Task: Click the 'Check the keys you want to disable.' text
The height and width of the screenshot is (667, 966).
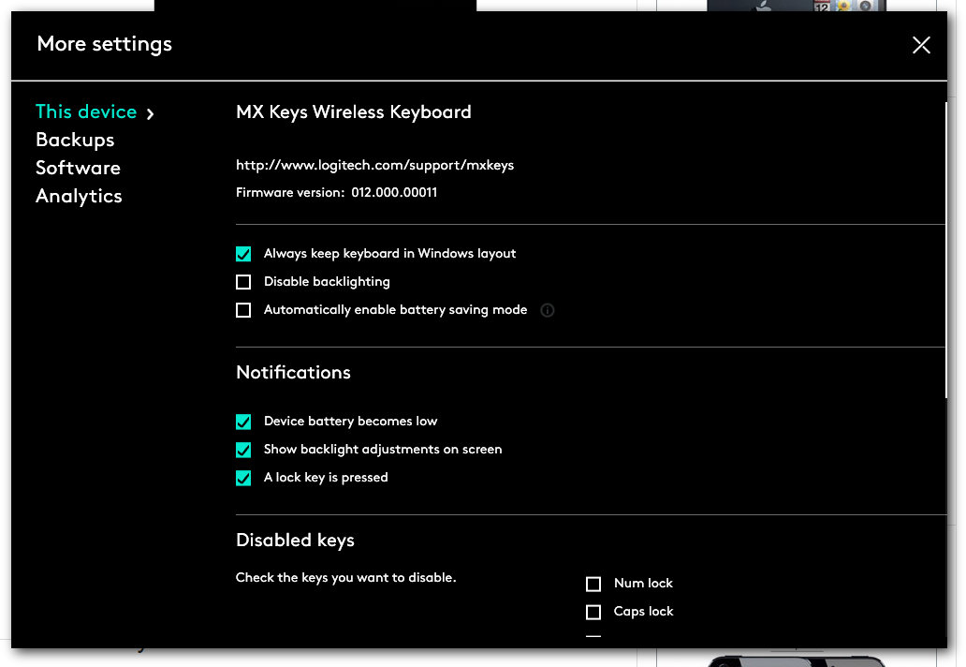Action: tap(345, 578)
